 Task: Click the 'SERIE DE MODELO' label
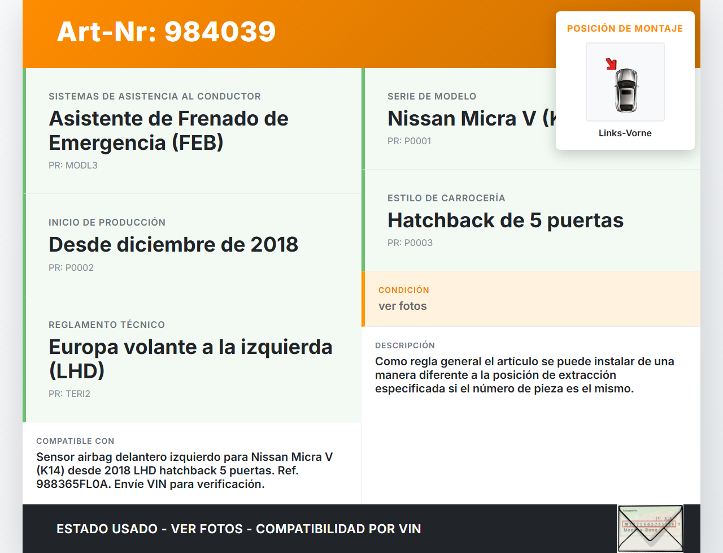coord(432,96)
